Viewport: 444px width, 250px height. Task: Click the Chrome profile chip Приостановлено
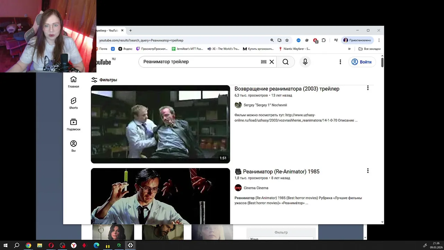coord(357,40)
